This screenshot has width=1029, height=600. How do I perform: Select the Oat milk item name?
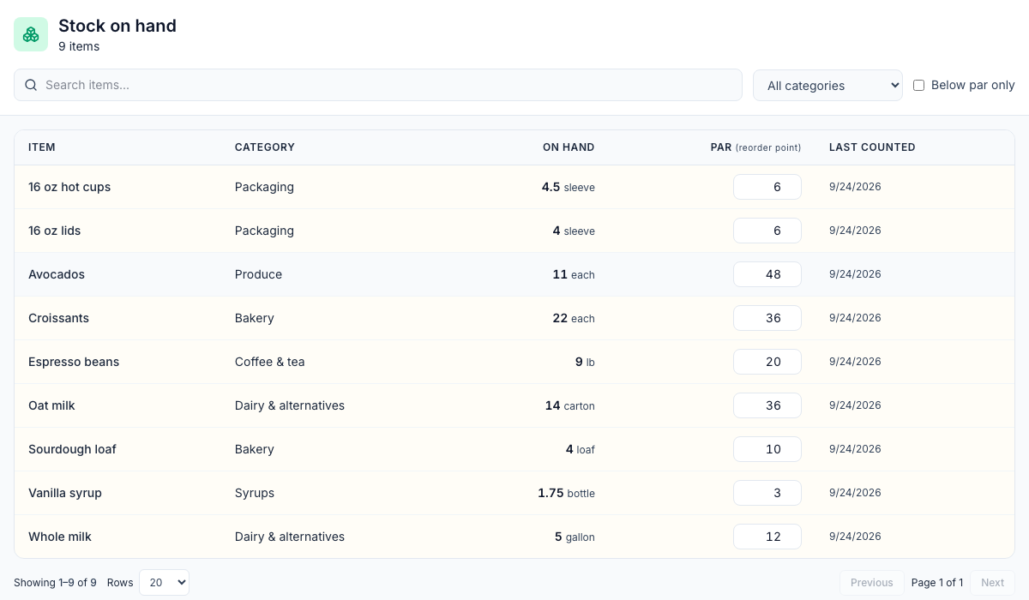click(x=51, y=405)
